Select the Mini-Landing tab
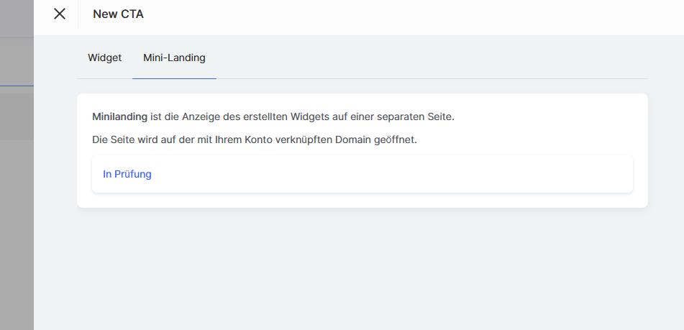This screenshot has width=684, height=330. [x=174, y=58]
